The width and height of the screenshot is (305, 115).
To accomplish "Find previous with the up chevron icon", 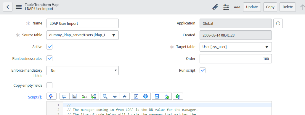I will (x=125, y=96).
